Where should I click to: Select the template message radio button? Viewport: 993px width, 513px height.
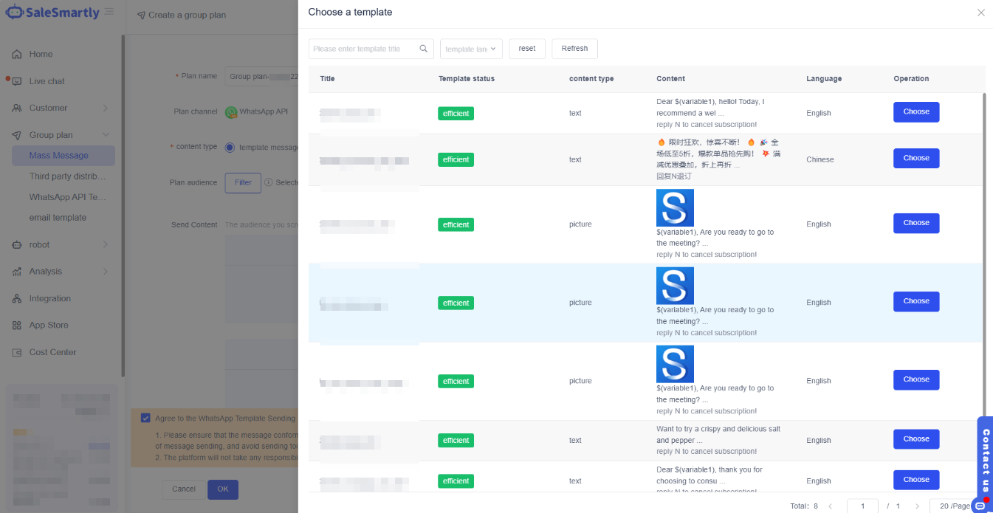230,147
